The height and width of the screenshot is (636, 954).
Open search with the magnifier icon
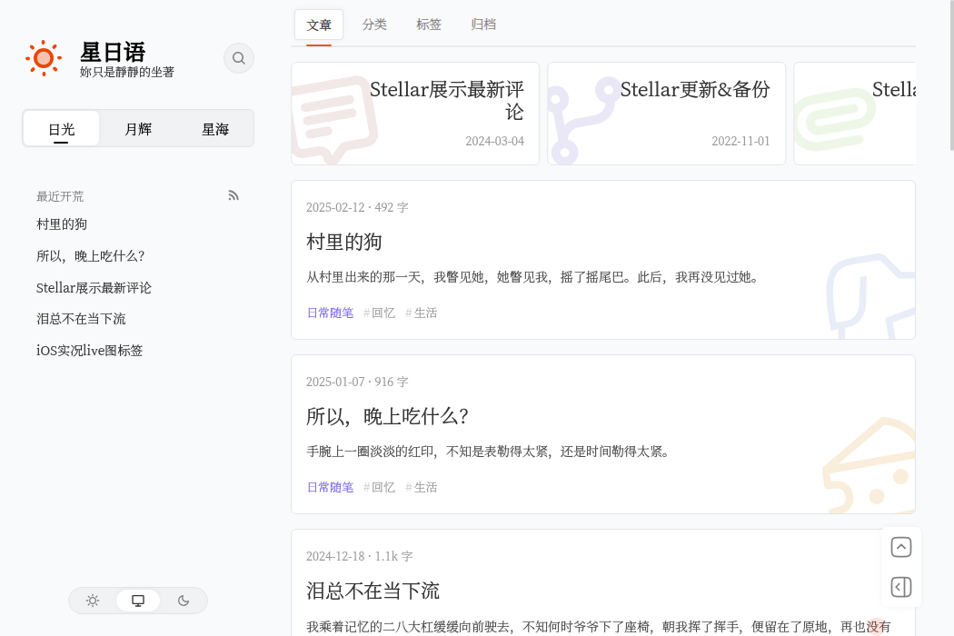point(239,58)
